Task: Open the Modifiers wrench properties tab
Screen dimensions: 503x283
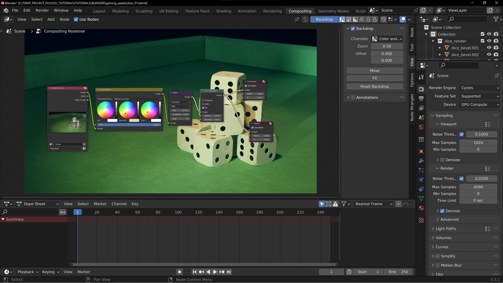Action: (421, 161)
